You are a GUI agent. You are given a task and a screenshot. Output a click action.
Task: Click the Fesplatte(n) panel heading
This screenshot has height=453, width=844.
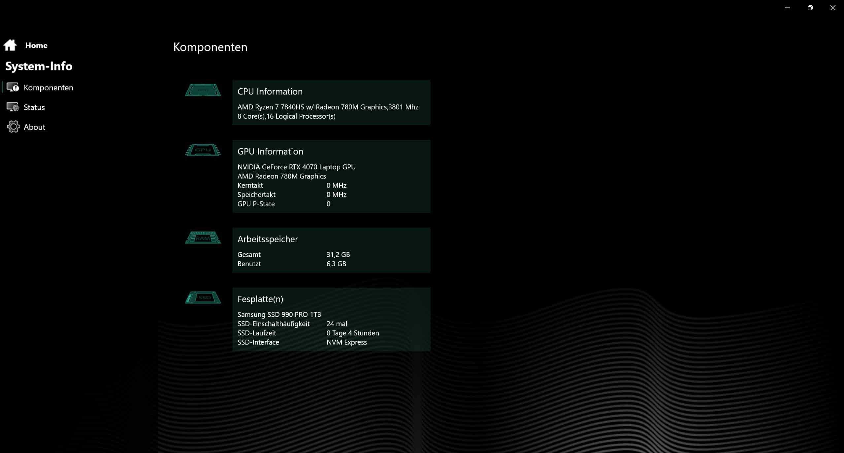tap(260, 299)
